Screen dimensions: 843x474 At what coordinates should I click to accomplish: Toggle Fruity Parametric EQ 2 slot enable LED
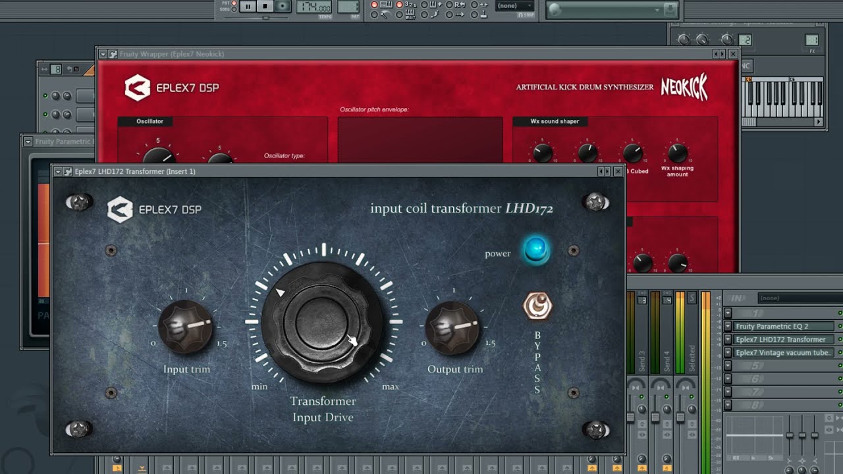click(840, 327)
